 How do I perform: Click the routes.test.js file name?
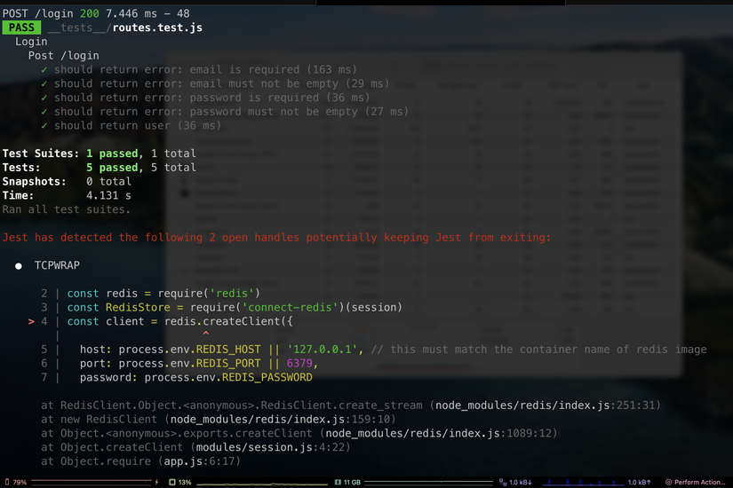coord(157,28)
